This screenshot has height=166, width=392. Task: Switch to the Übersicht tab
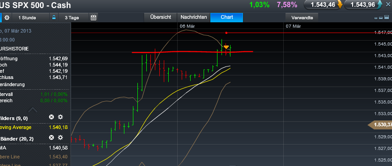pos(161,17)
